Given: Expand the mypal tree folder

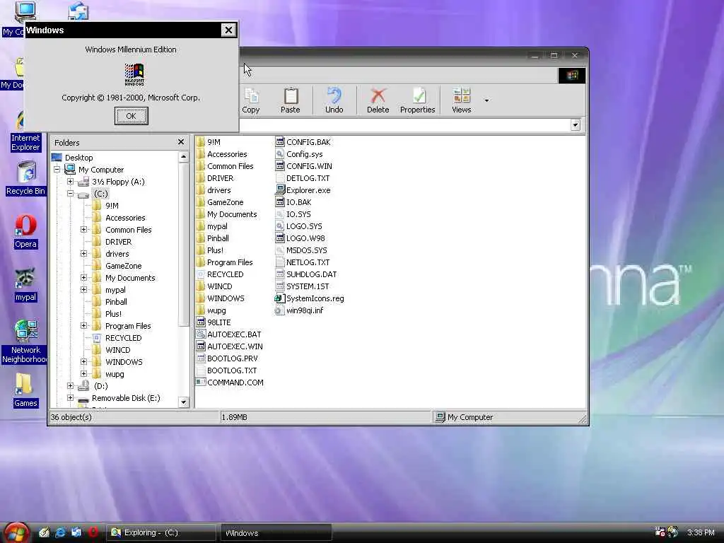Looking at the screenshot, I should [83, 289].
